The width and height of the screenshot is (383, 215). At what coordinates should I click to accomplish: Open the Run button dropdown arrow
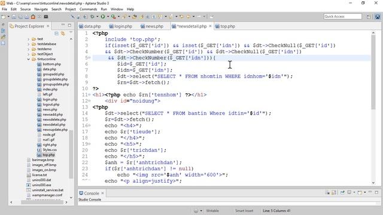coord(108,17)
